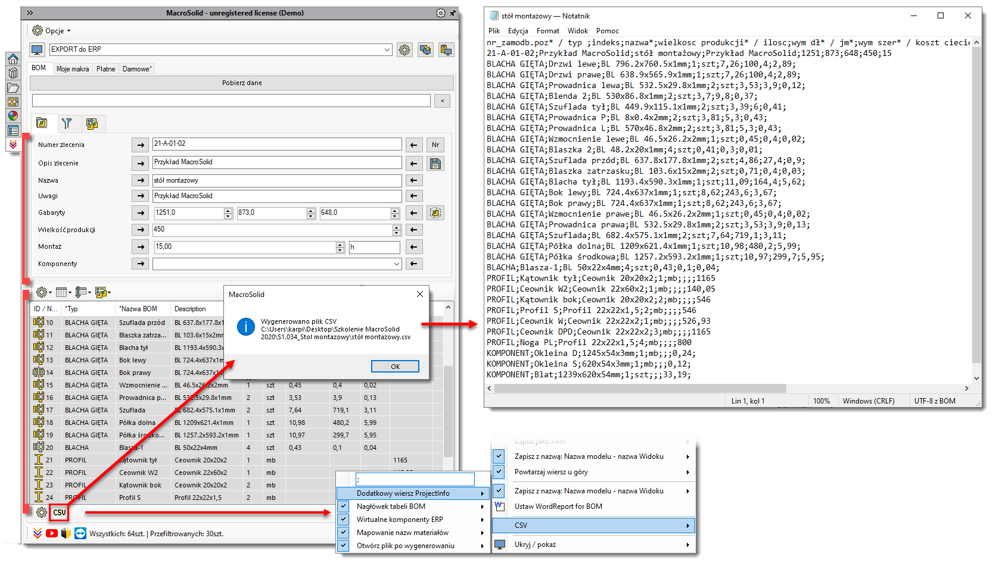
Task: Click right arrow button for Montaż
Action: [140, 246]
